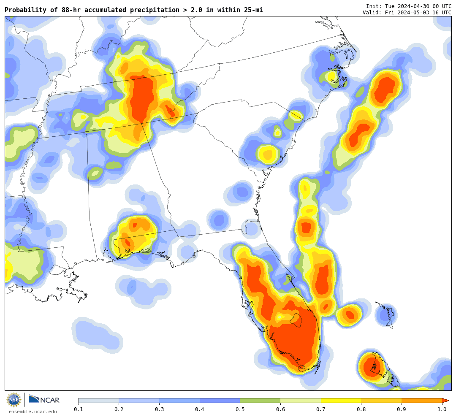The height and width of the screenshot is (417, 456).
Task: Click the 0.6–0.7 pale yellow colorbar segment
Action: tap(301, 401)
